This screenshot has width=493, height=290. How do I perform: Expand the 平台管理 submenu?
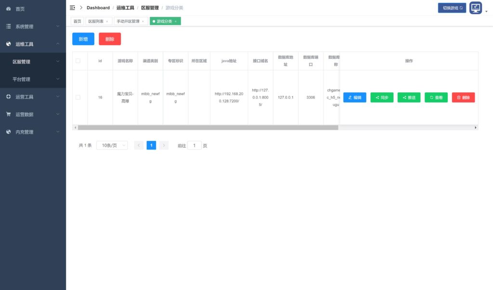pos(33,79)
